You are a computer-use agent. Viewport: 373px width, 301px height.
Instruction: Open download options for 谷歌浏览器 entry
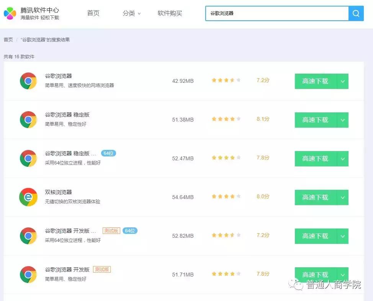[x=343, y=81]
